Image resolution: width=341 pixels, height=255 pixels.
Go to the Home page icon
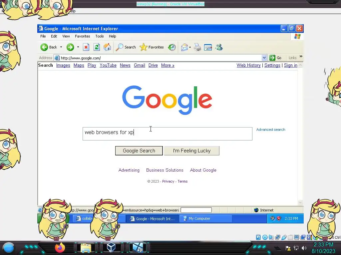107,47
